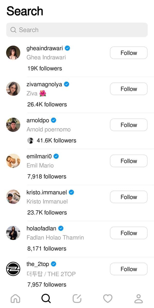154x308 pixels.
Task: Hit Follow next to holaofadlan
Action: (129, 233)
